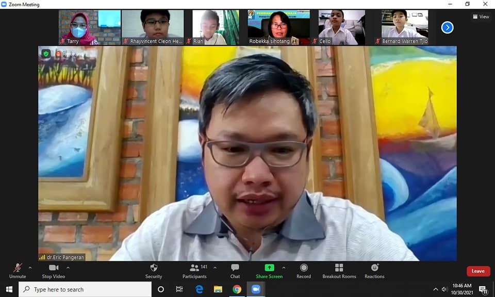Stop Video camera toggle

(54, 271)
